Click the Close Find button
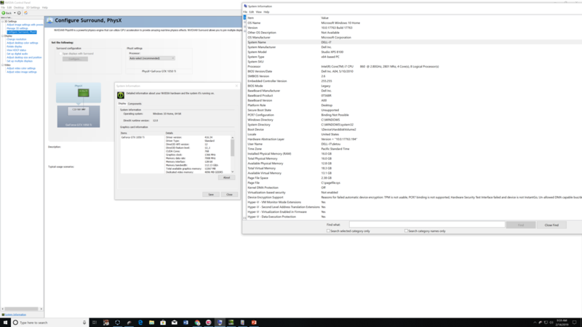Viewport: 582px width, 327px height. (x=551, y=225)
